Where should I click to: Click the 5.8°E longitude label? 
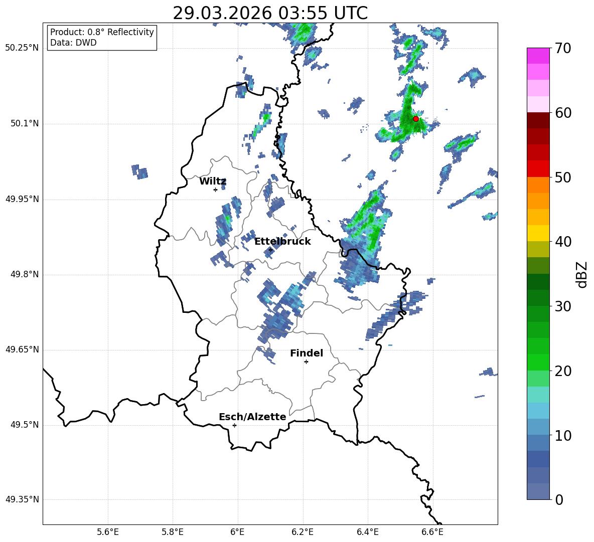[173, 532]
